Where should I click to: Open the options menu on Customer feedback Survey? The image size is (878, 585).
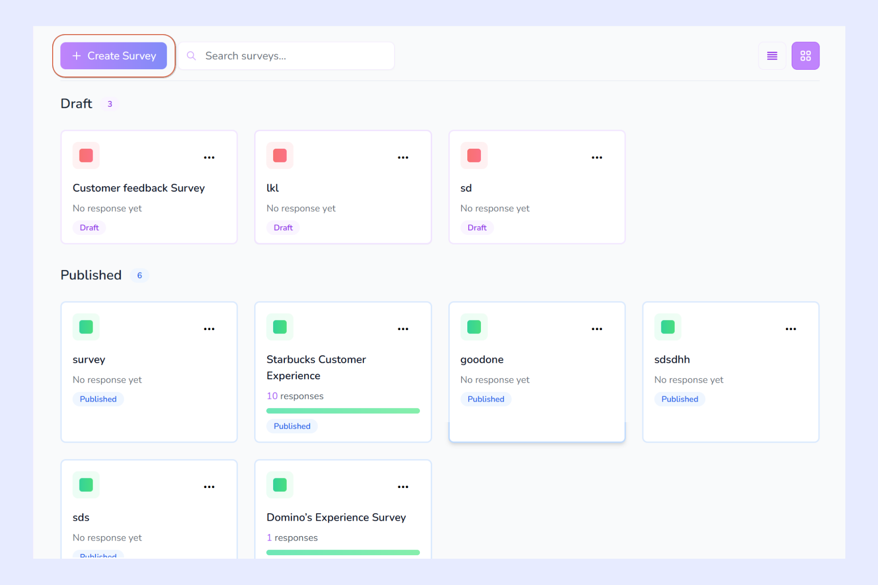coord(209,156)
